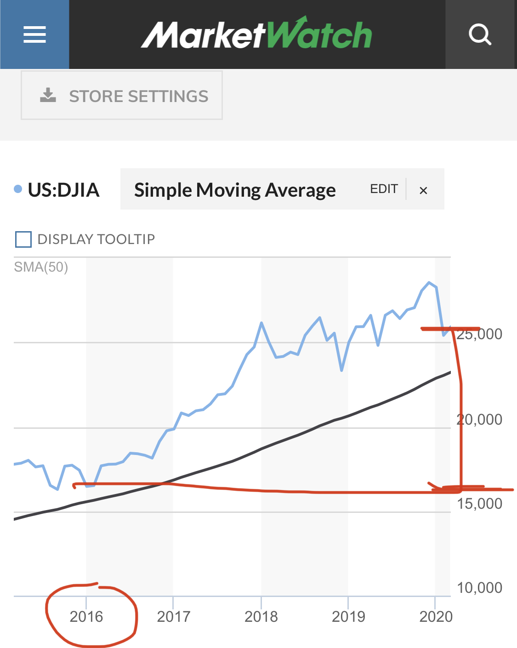This screenshot has height=648, width=517.
Task: Click the blue dot beside US:DJIA
Action: 18,189
